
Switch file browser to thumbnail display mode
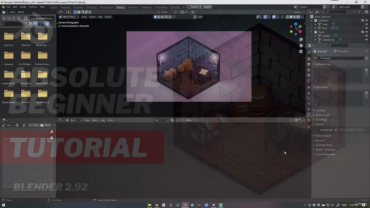[x=35, y=24]
